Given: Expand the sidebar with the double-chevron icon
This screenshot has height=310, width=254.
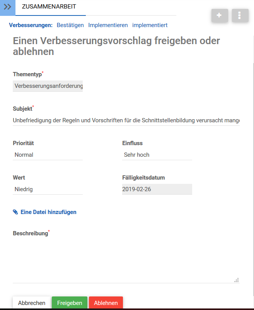Looking at the screenshot, I should point(7,7).
